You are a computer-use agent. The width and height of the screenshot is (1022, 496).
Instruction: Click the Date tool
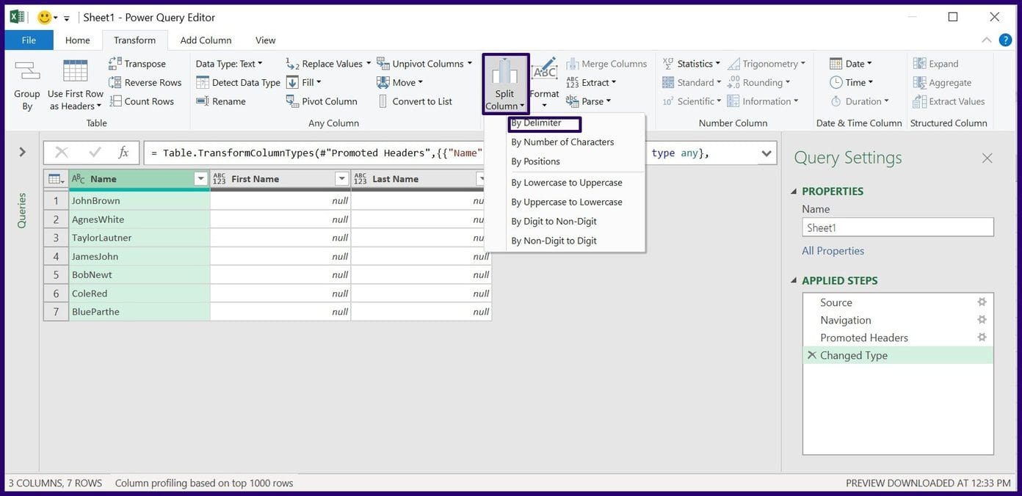tap(851, 64)
